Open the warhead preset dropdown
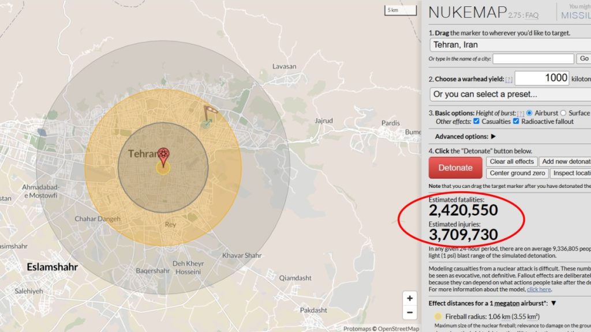This screenshot has width=591, height=332. coord(510,94)
